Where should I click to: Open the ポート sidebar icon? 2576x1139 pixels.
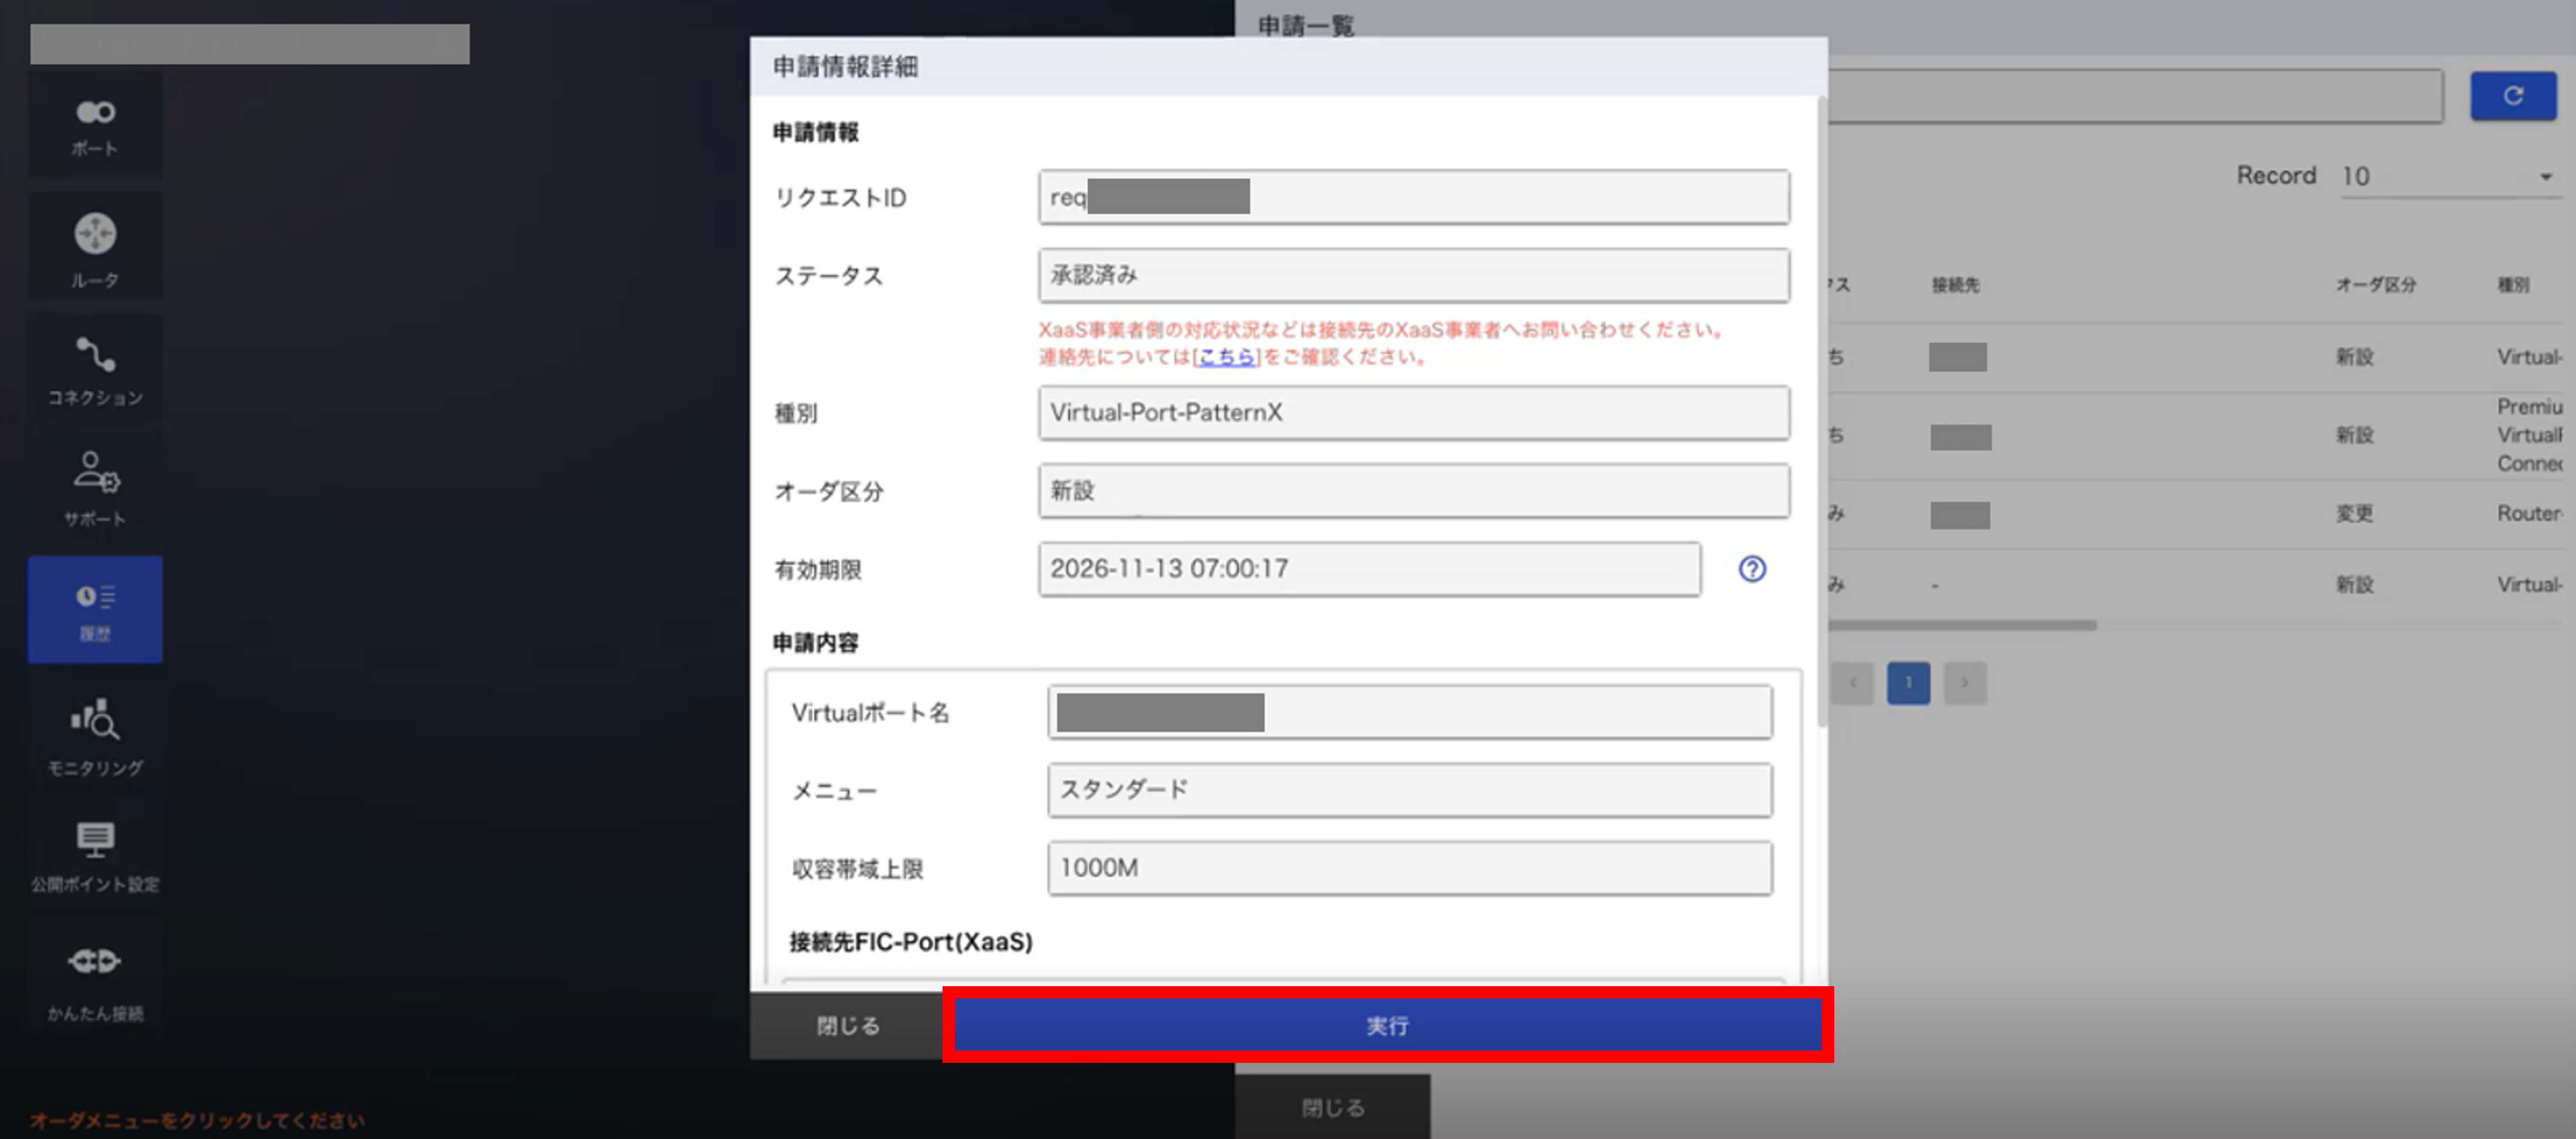click(95, 125)
